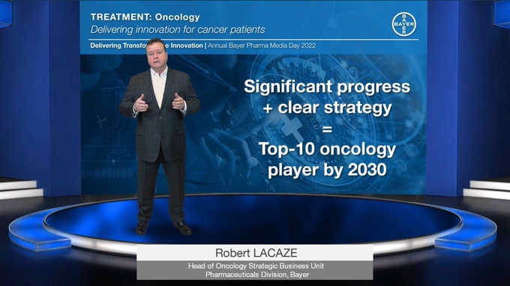Viewport: 510px width, 286px height.
Task: Click the plus sign before 'clear strategy'
Action: coord(268,109)
